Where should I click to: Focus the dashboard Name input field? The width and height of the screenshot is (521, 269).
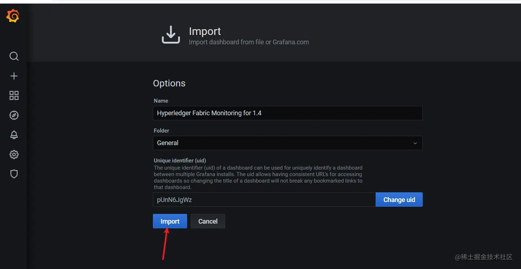coord(287,113)
